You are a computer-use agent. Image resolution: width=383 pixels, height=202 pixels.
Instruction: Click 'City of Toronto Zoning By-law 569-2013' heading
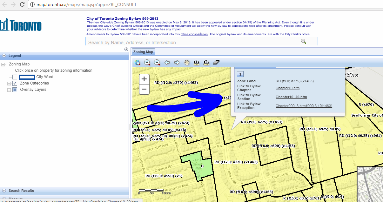tap(122, 19)
